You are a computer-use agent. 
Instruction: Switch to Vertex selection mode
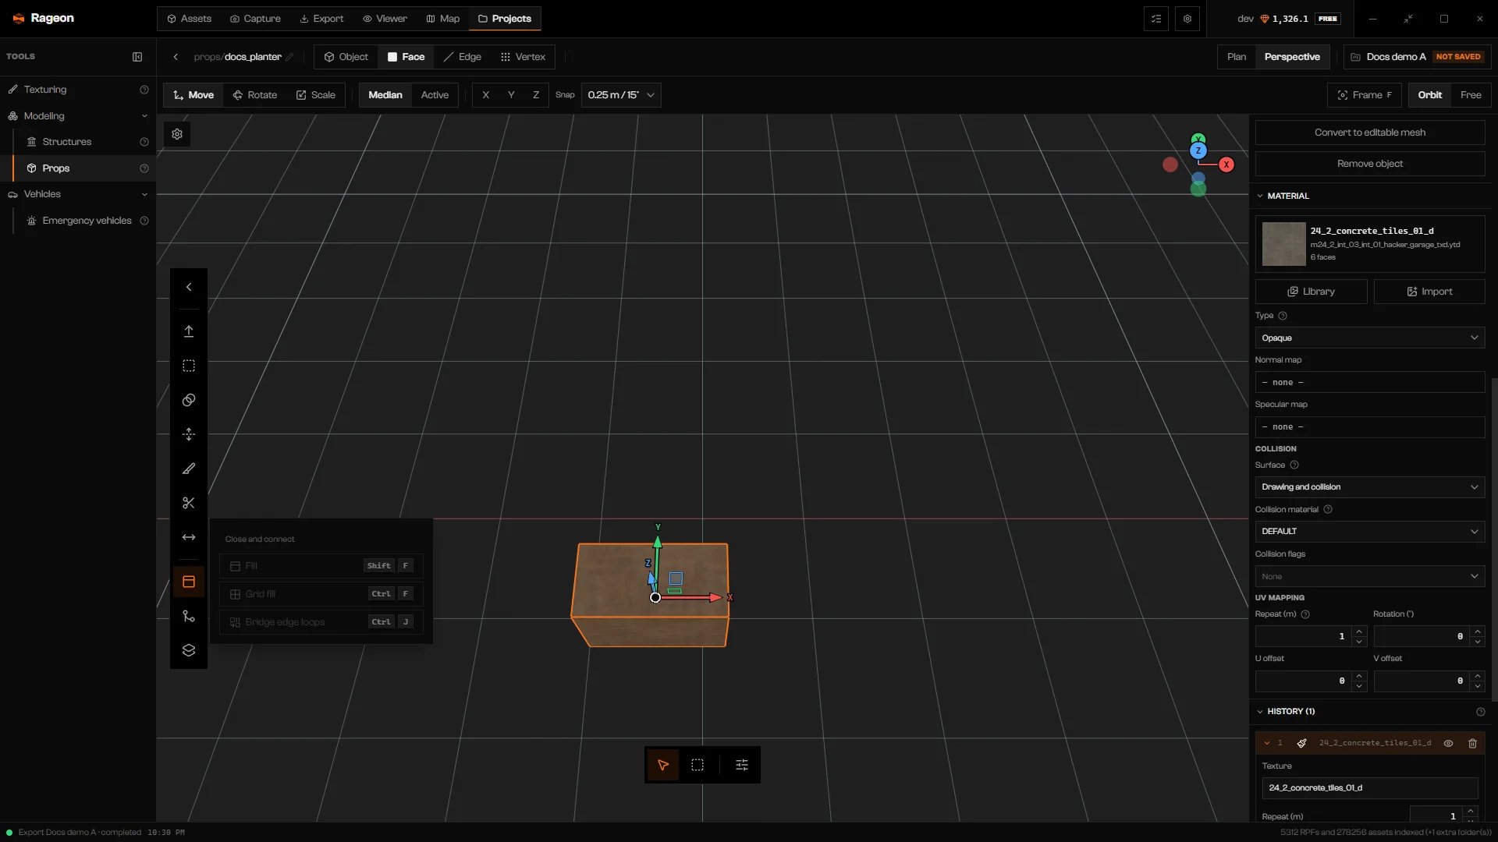[x=523, y=57]
